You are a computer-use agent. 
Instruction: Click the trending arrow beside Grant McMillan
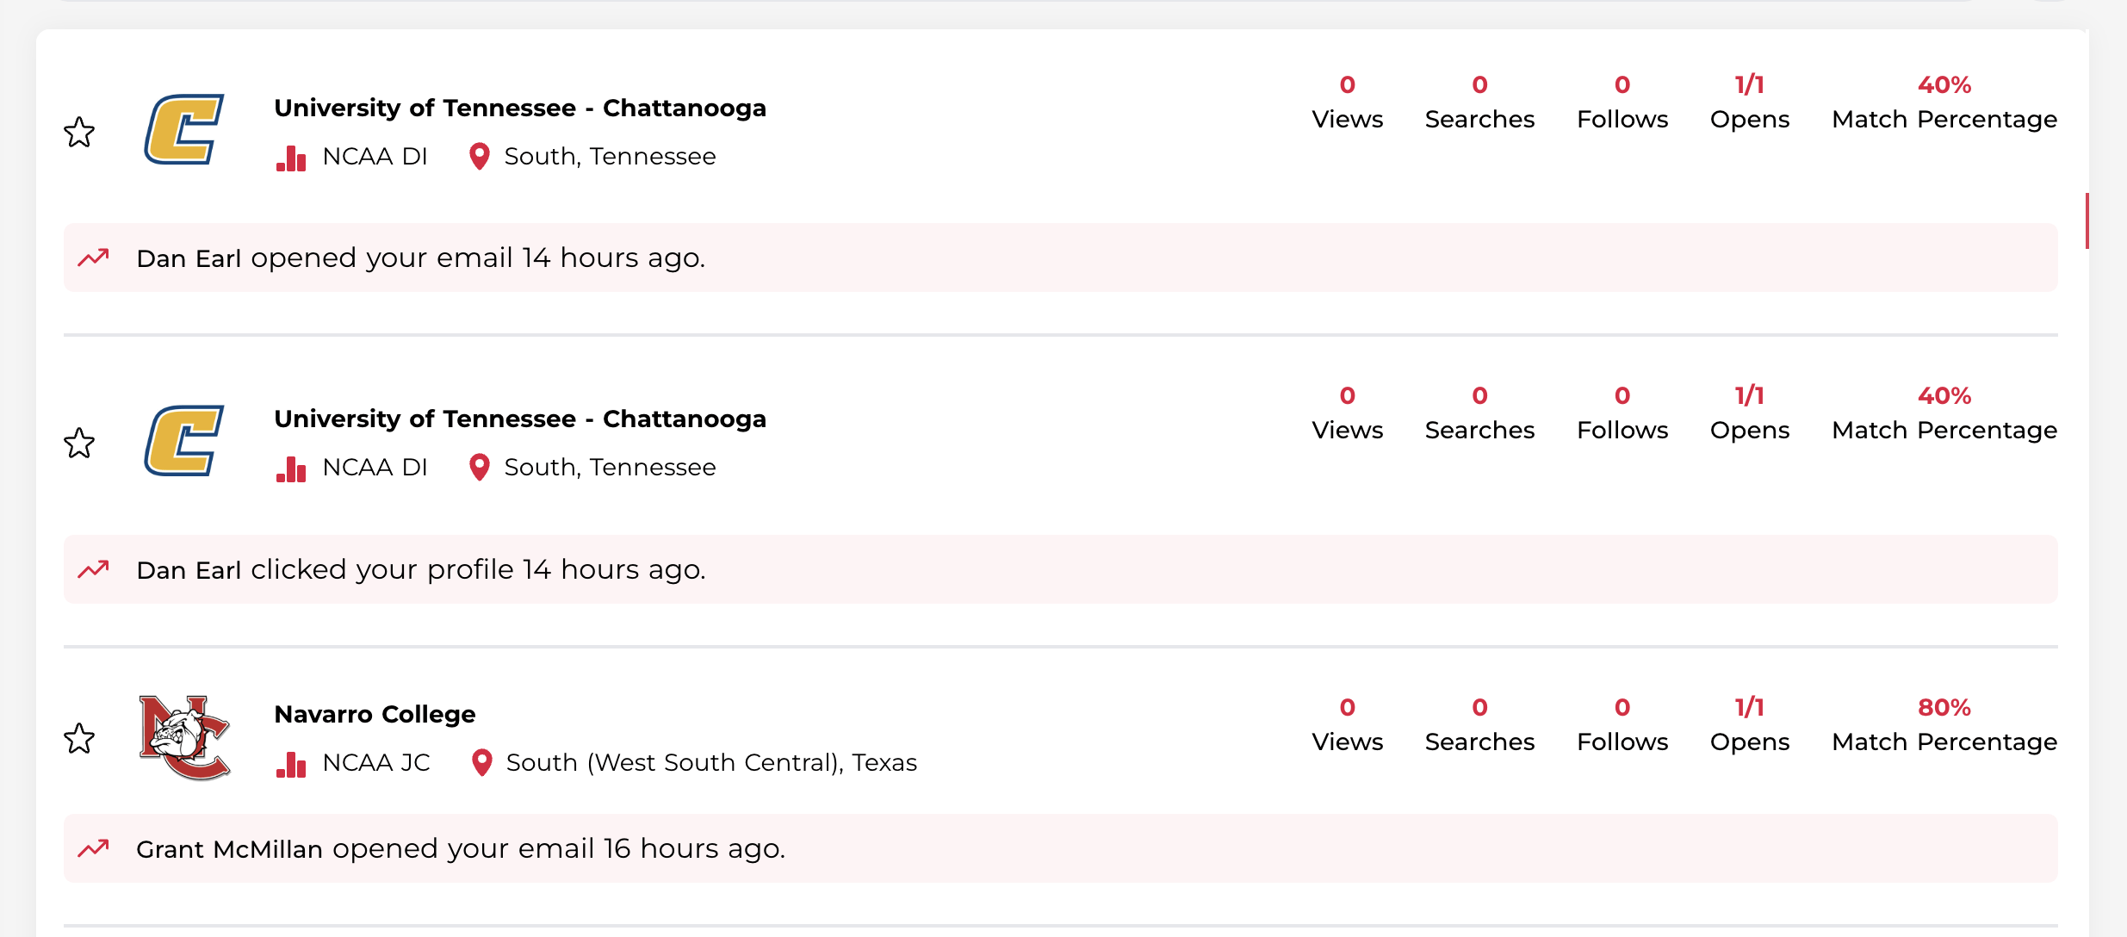[x=94, y=848]
